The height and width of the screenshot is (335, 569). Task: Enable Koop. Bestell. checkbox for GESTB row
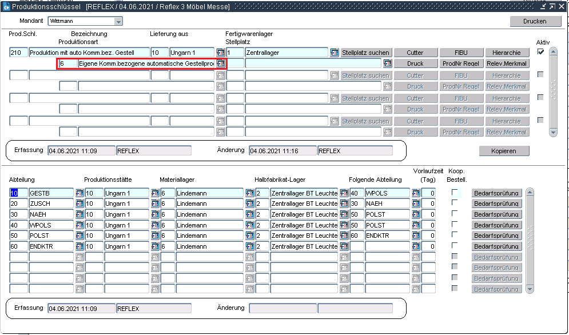pyautogui.click(x=455, y=192)
